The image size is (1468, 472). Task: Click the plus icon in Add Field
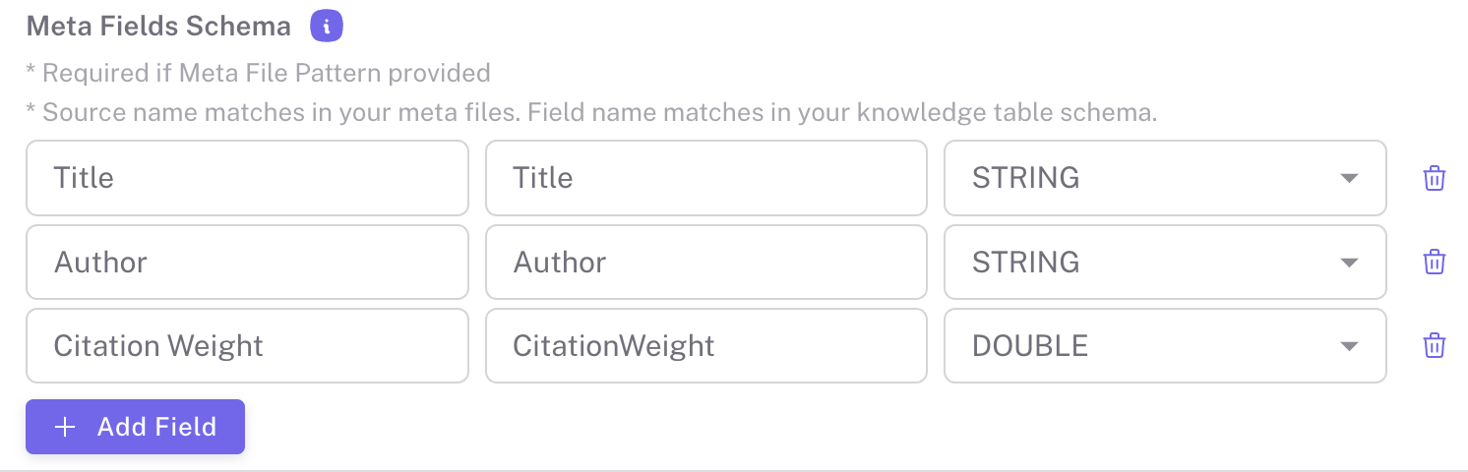pos(65,427)
